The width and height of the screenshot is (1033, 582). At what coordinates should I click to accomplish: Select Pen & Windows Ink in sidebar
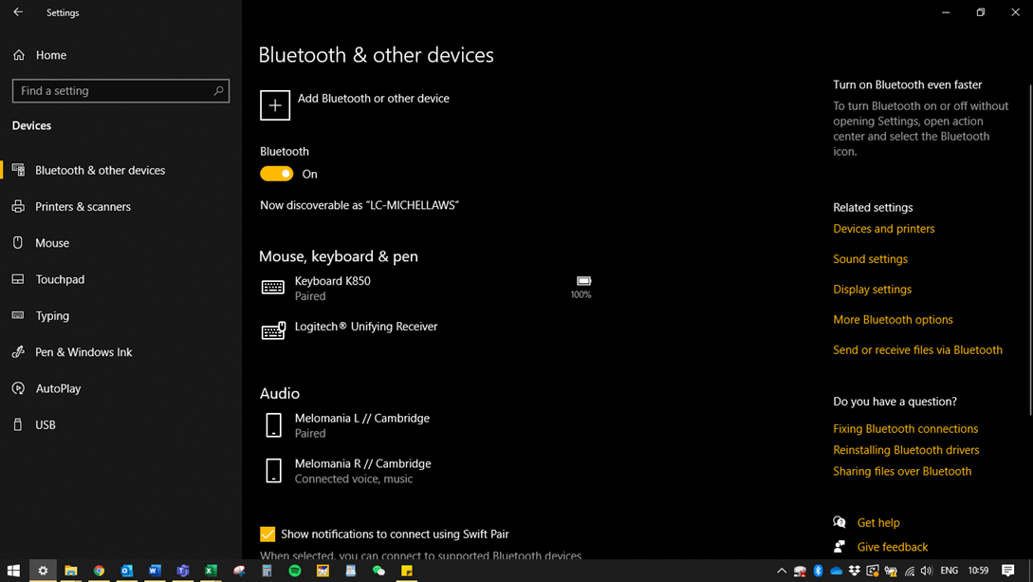click(83, 352)
